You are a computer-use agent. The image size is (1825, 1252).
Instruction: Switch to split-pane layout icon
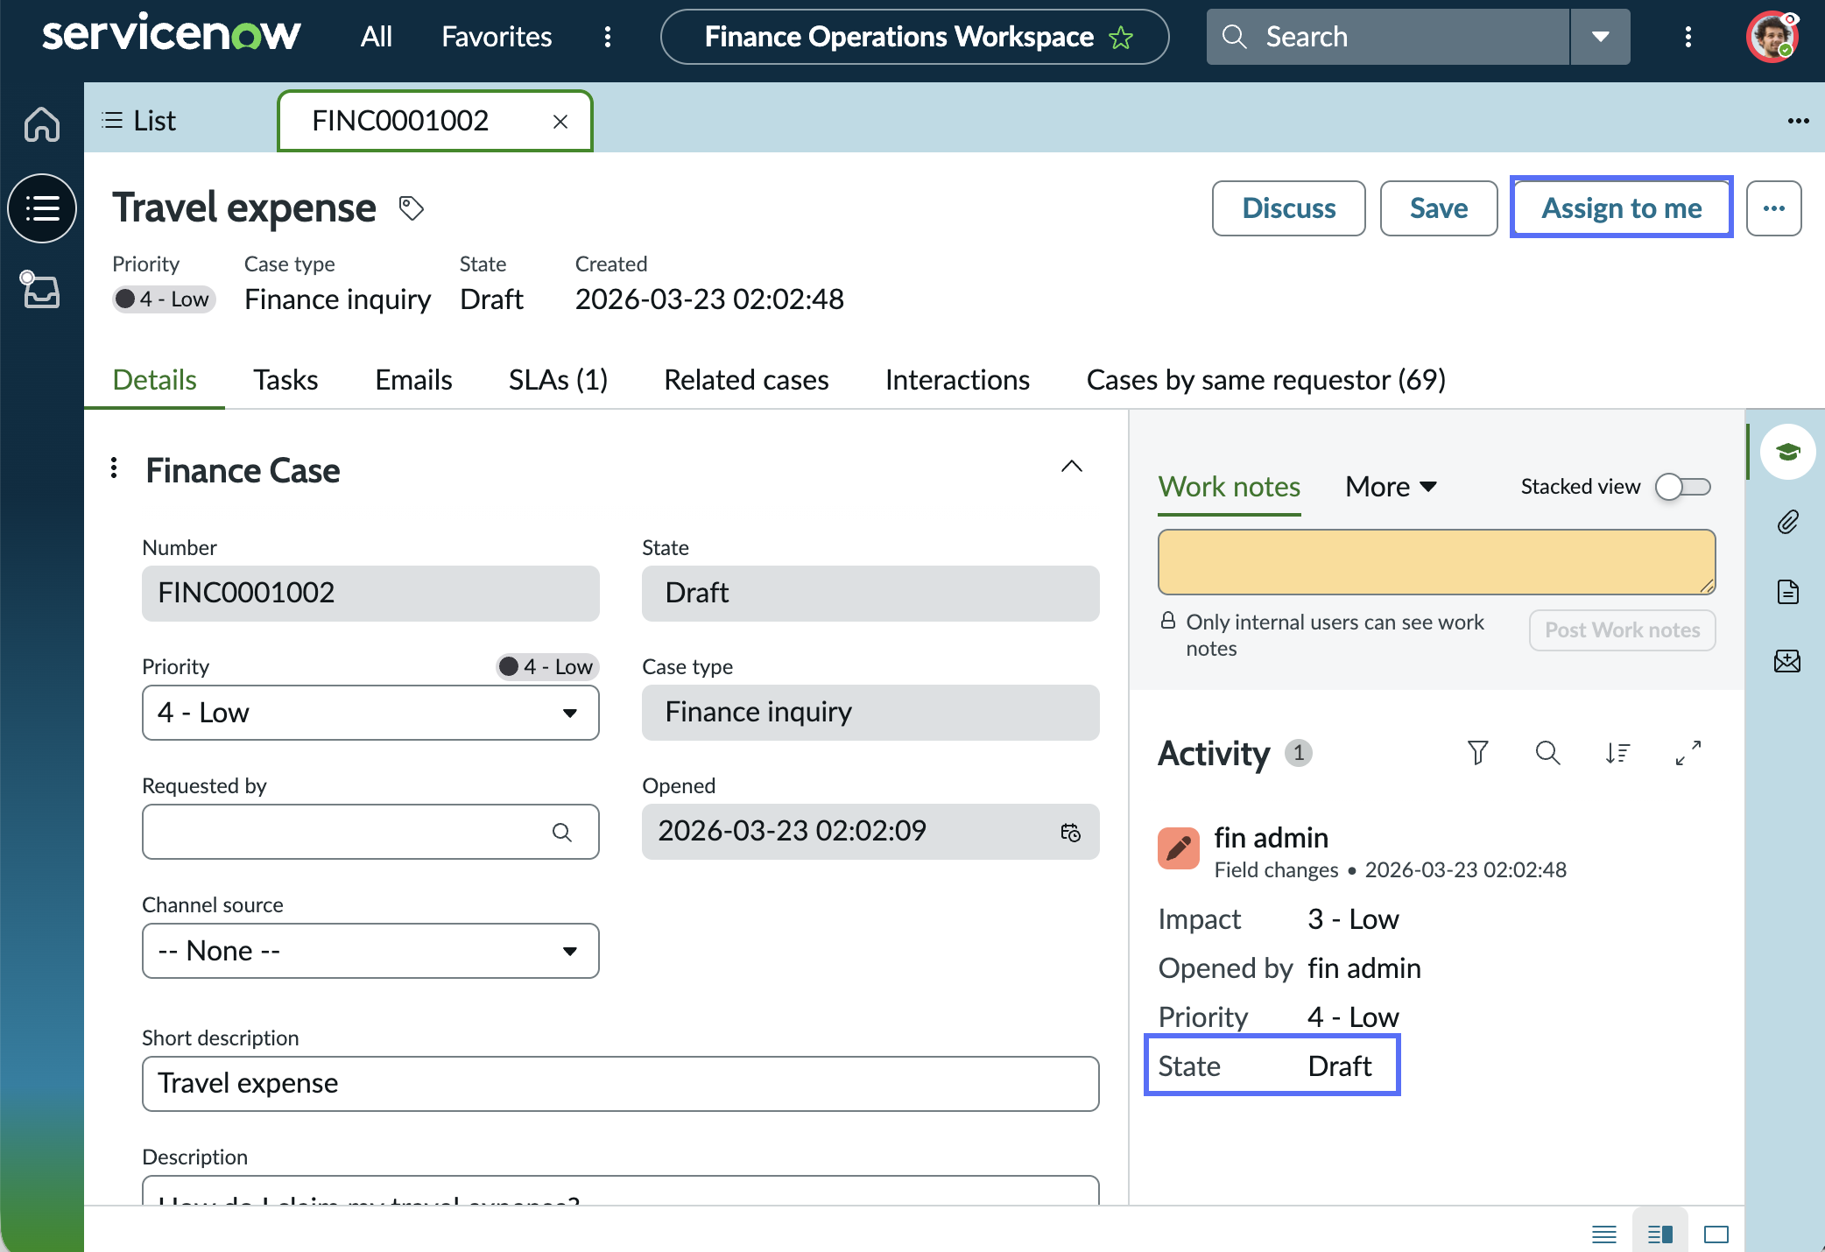tap(1660, 1234)
